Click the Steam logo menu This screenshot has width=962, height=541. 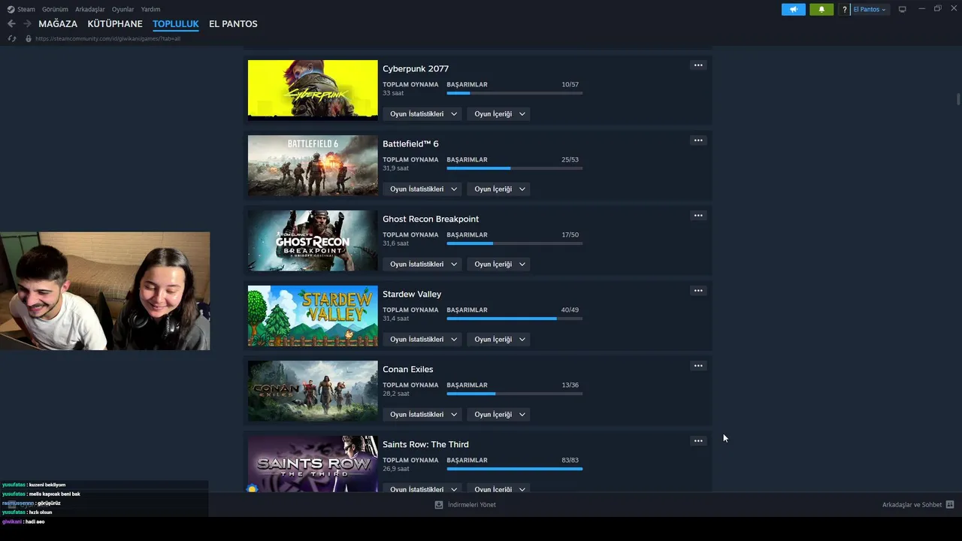point(21,9)
